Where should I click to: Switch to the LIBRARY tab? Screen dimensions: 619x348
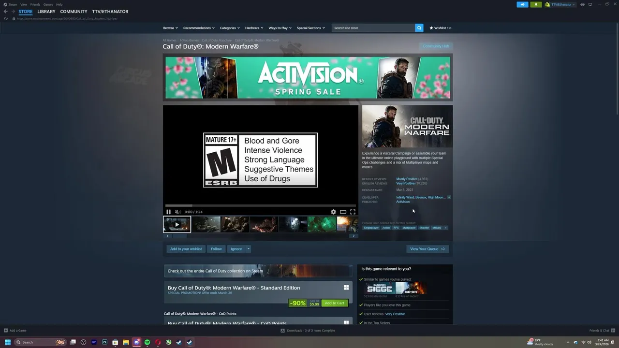click(46, 12)
